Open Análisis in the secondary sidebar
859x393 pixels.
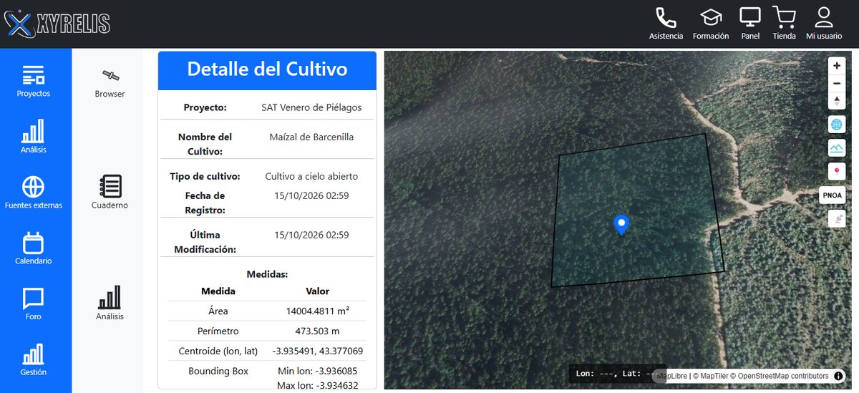point(110,304)
